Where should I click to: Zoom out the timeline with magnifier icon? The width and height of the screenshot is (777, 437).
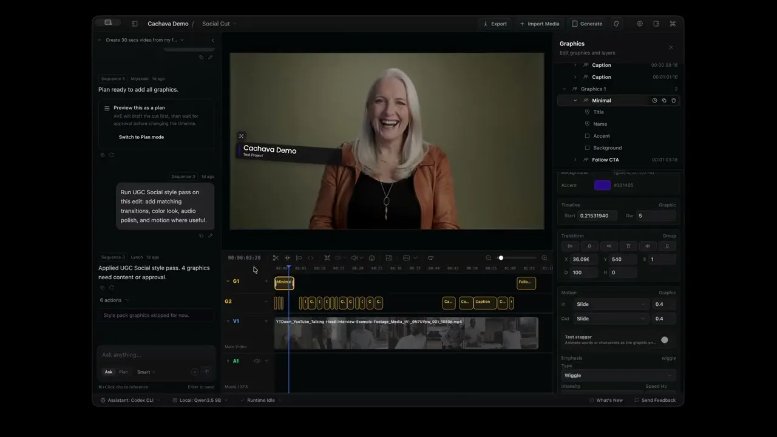coord(488,258)
